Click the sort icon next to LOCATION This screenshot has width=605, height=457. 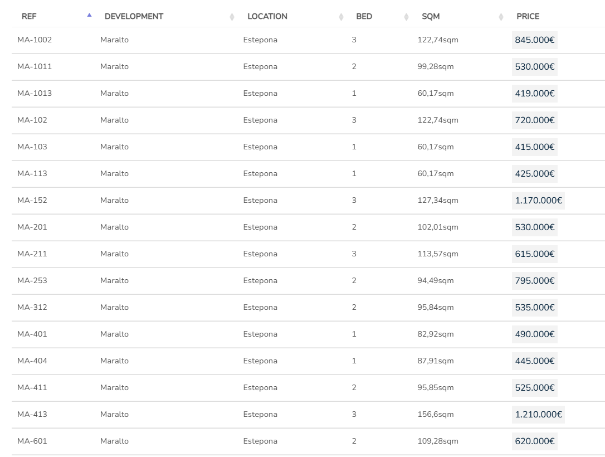(341, 17)
